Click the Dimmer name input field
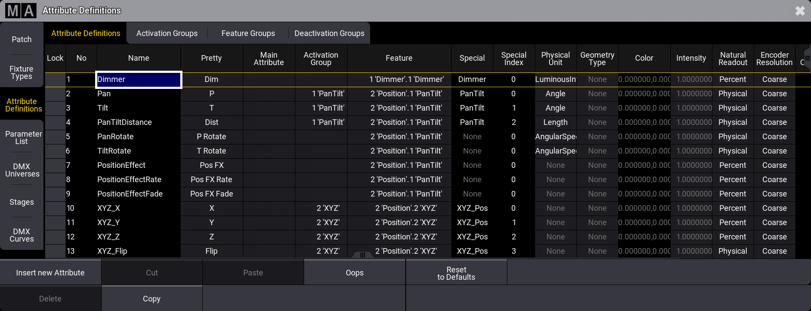Screen dimensions: 811x311 [139, 79]
